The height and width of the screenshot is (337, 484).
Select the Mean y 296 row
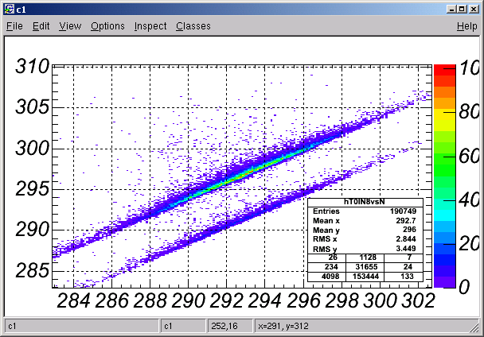(365, 230)
